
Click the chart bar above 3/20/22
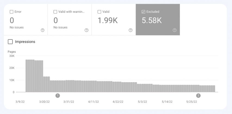45,84
